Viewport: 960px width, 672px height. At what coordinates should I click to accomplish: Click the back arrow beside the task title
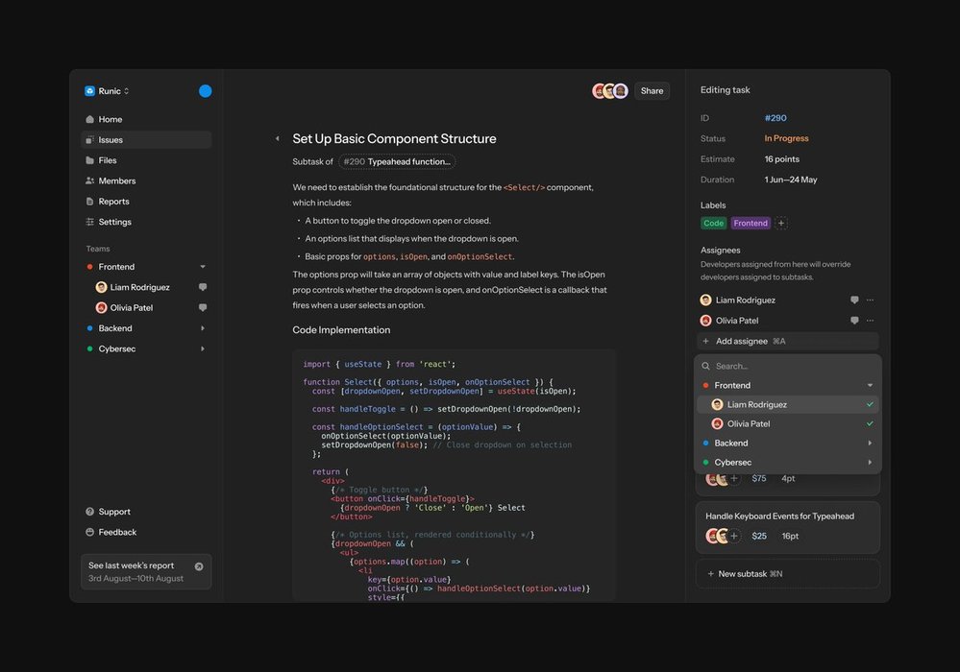point(277,139)
